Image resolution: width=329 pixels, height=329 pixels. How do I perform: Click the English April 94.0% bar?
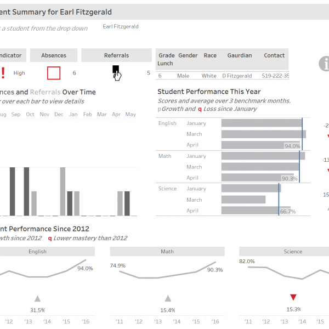tap(260, 145)
